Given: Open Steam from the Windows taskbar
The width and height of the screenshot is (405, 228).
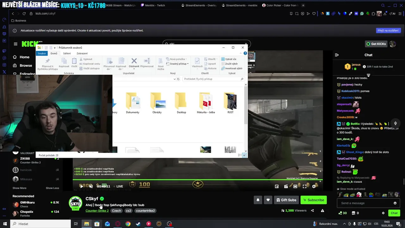Looking at the screenshot, I should (138, 224).
